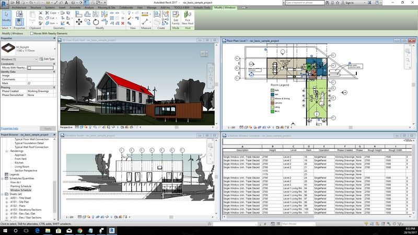This screenshot has width=418, height=235.
Task: Click the Move tool four-arrow icon
Action: [79, 22]
